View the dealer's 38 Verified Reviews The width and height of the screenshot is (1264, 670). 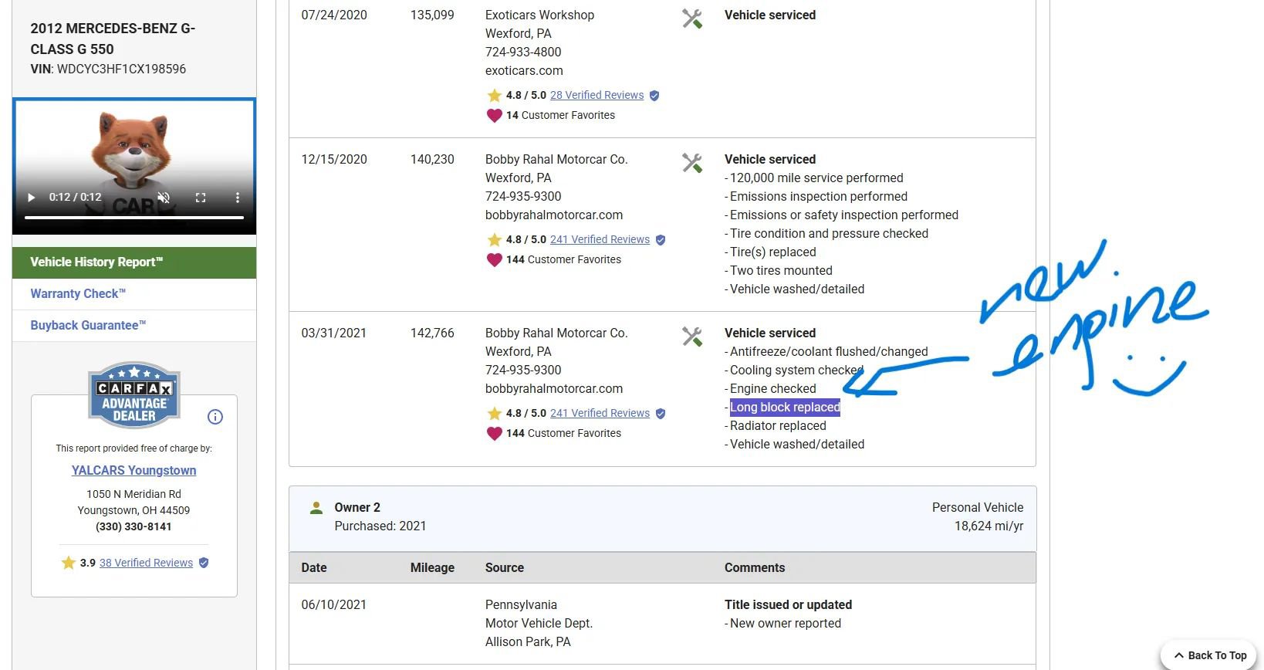click(146, 563)
